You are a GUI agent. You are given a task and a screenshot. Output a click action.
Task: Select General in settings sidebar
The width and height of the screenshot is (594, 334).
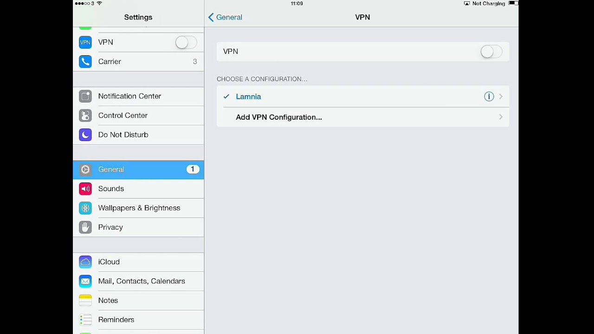click(138, 169)
